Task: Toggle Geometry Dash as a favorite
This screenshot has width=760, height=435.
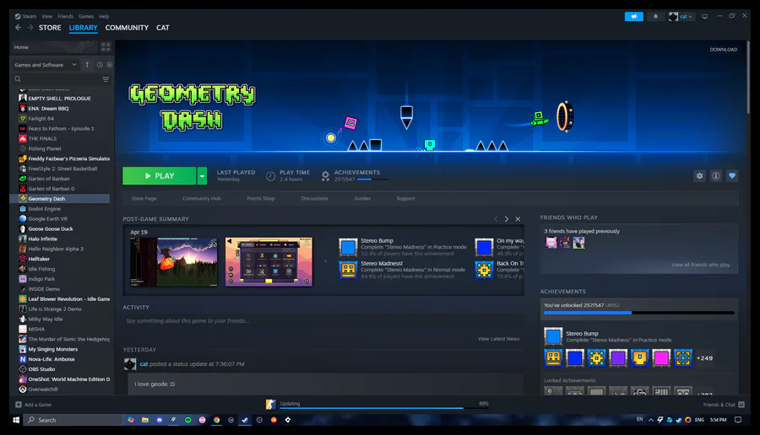Action: [x=732, y=175]
